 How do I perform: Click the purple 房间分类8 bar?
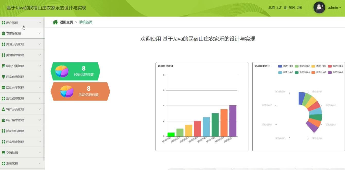point(233,121)
